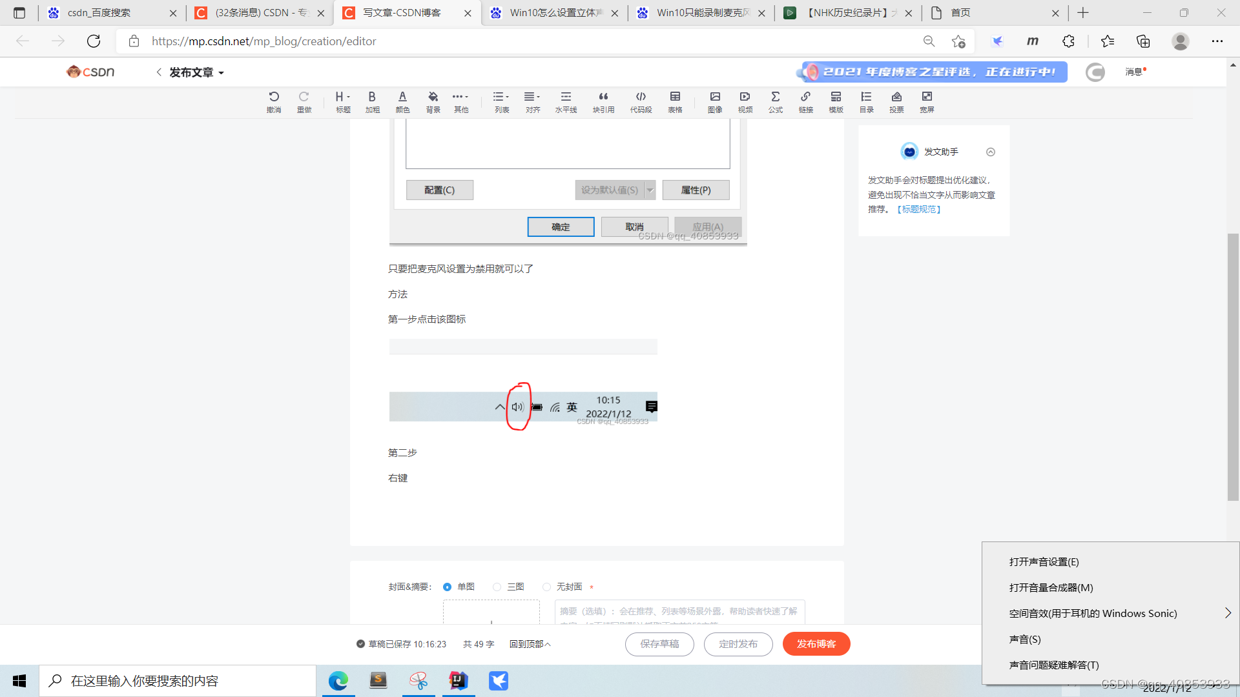Insert blockquote (块引用) icon
Viewport: 1240px width, 697px height.
603,101
